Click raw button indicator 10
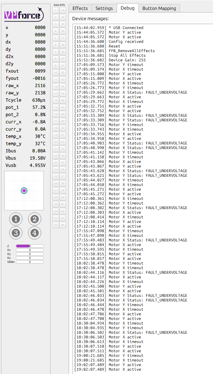 (56, 73)
